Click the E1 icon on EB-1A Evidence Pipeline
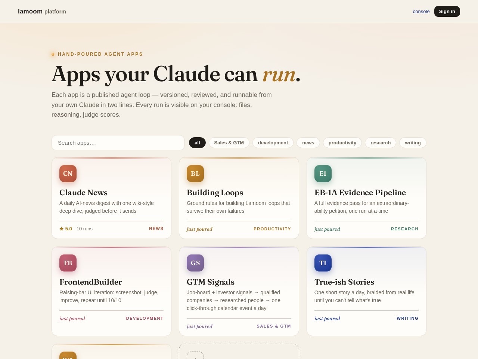This screenshot has width=478, height=359. (x=323, y=174)
